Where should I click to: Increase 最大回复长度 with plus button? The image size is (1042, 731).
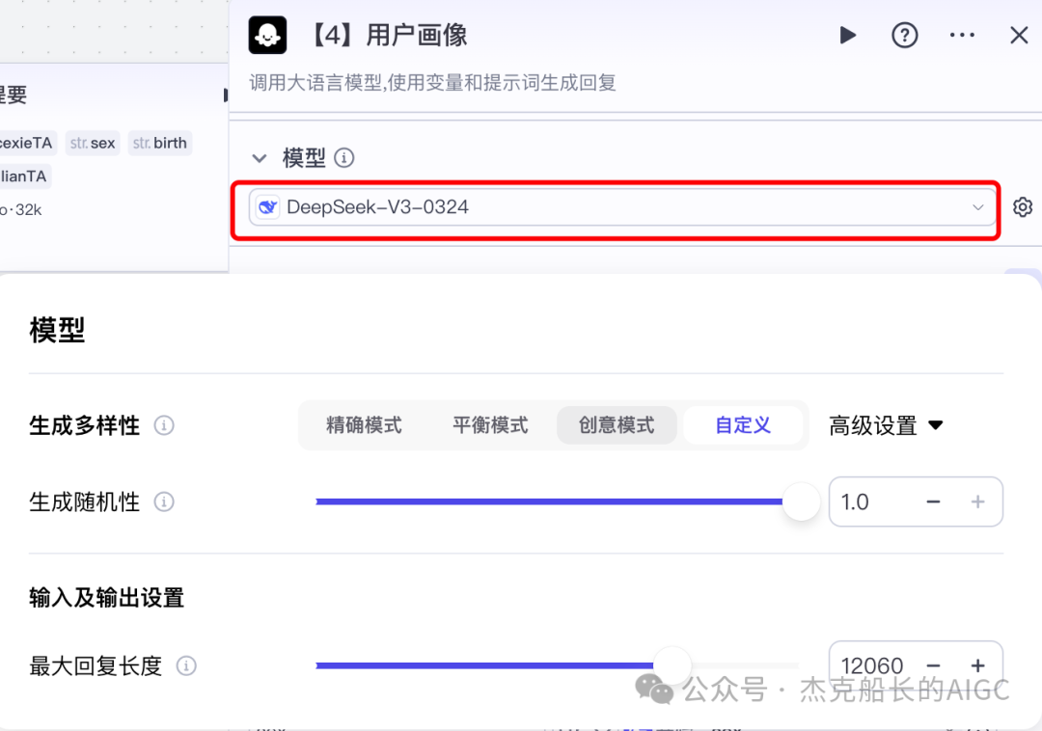pos(977,665)
